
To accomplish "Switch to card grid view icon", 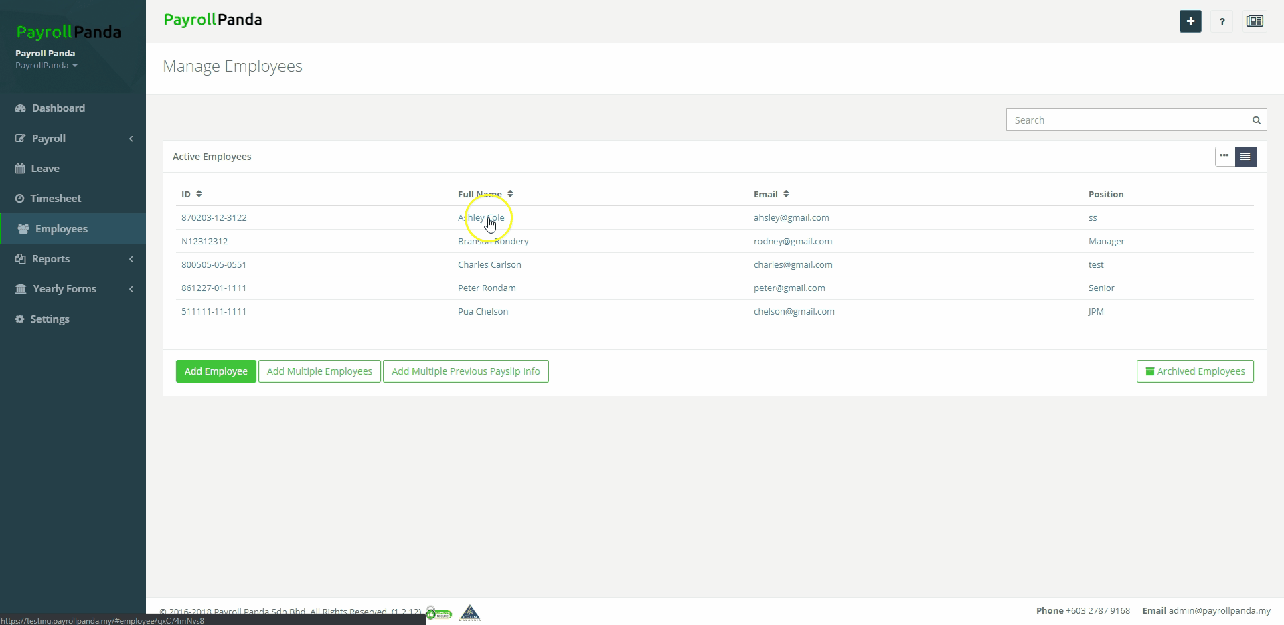I will pyautogui.click(x=1225, y=157).
